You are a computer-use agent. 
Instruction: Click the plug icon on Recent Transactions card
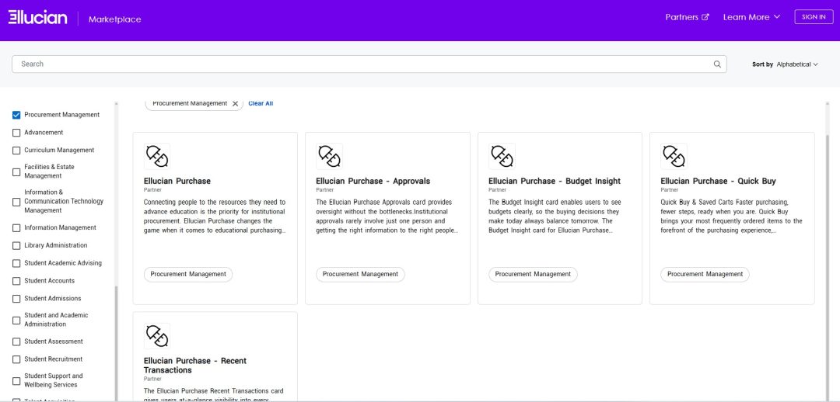(157, 336)
